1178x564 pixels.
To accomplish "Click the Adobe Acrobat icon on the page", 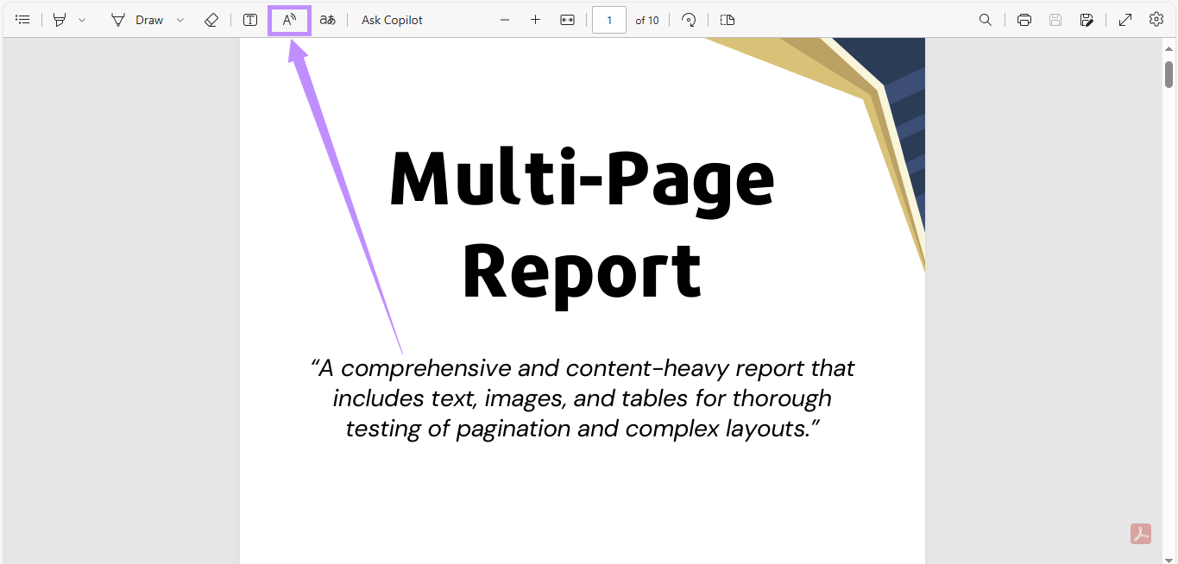I will tap(1141, 534).
